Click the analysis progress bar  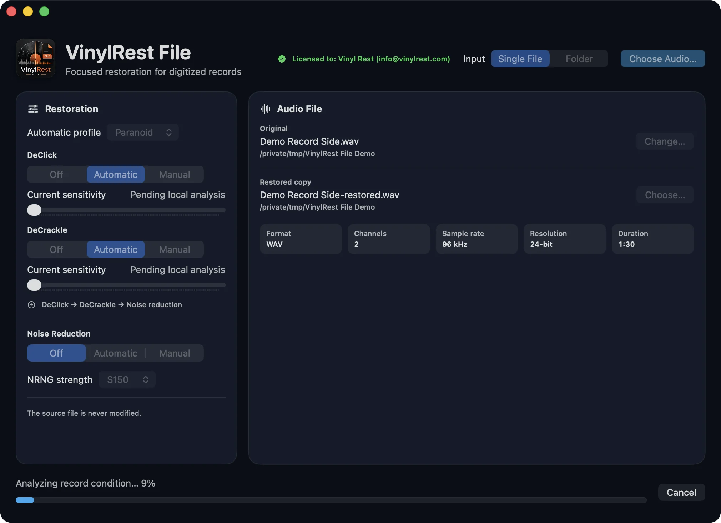pos(331,500)
